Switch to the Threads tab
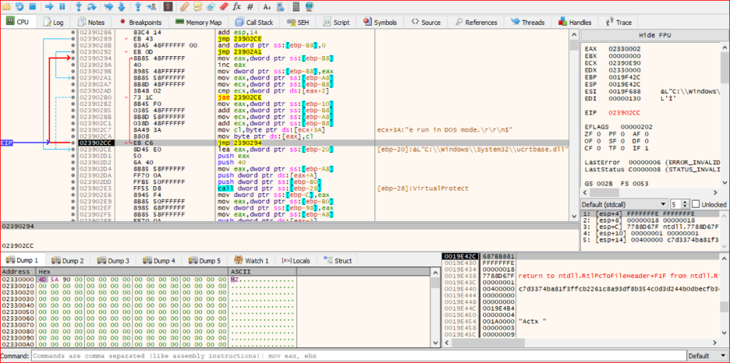Image resolution: width=730 pixels, height=363 pixels. (x=527, y=22)
